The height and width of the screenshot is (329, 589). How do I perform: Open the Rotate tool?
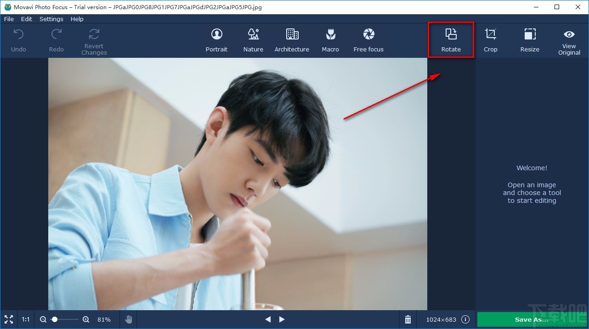pos(451,40)
